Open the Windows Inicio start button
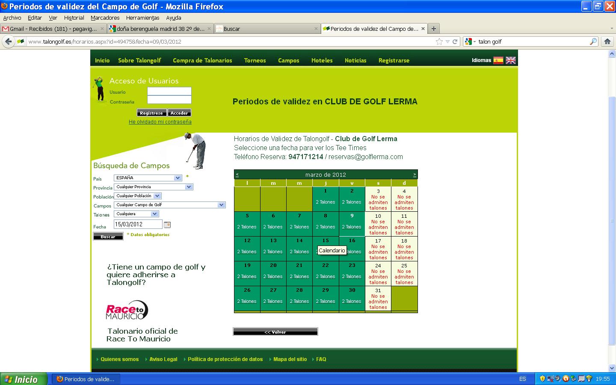 tap(24, 379)
